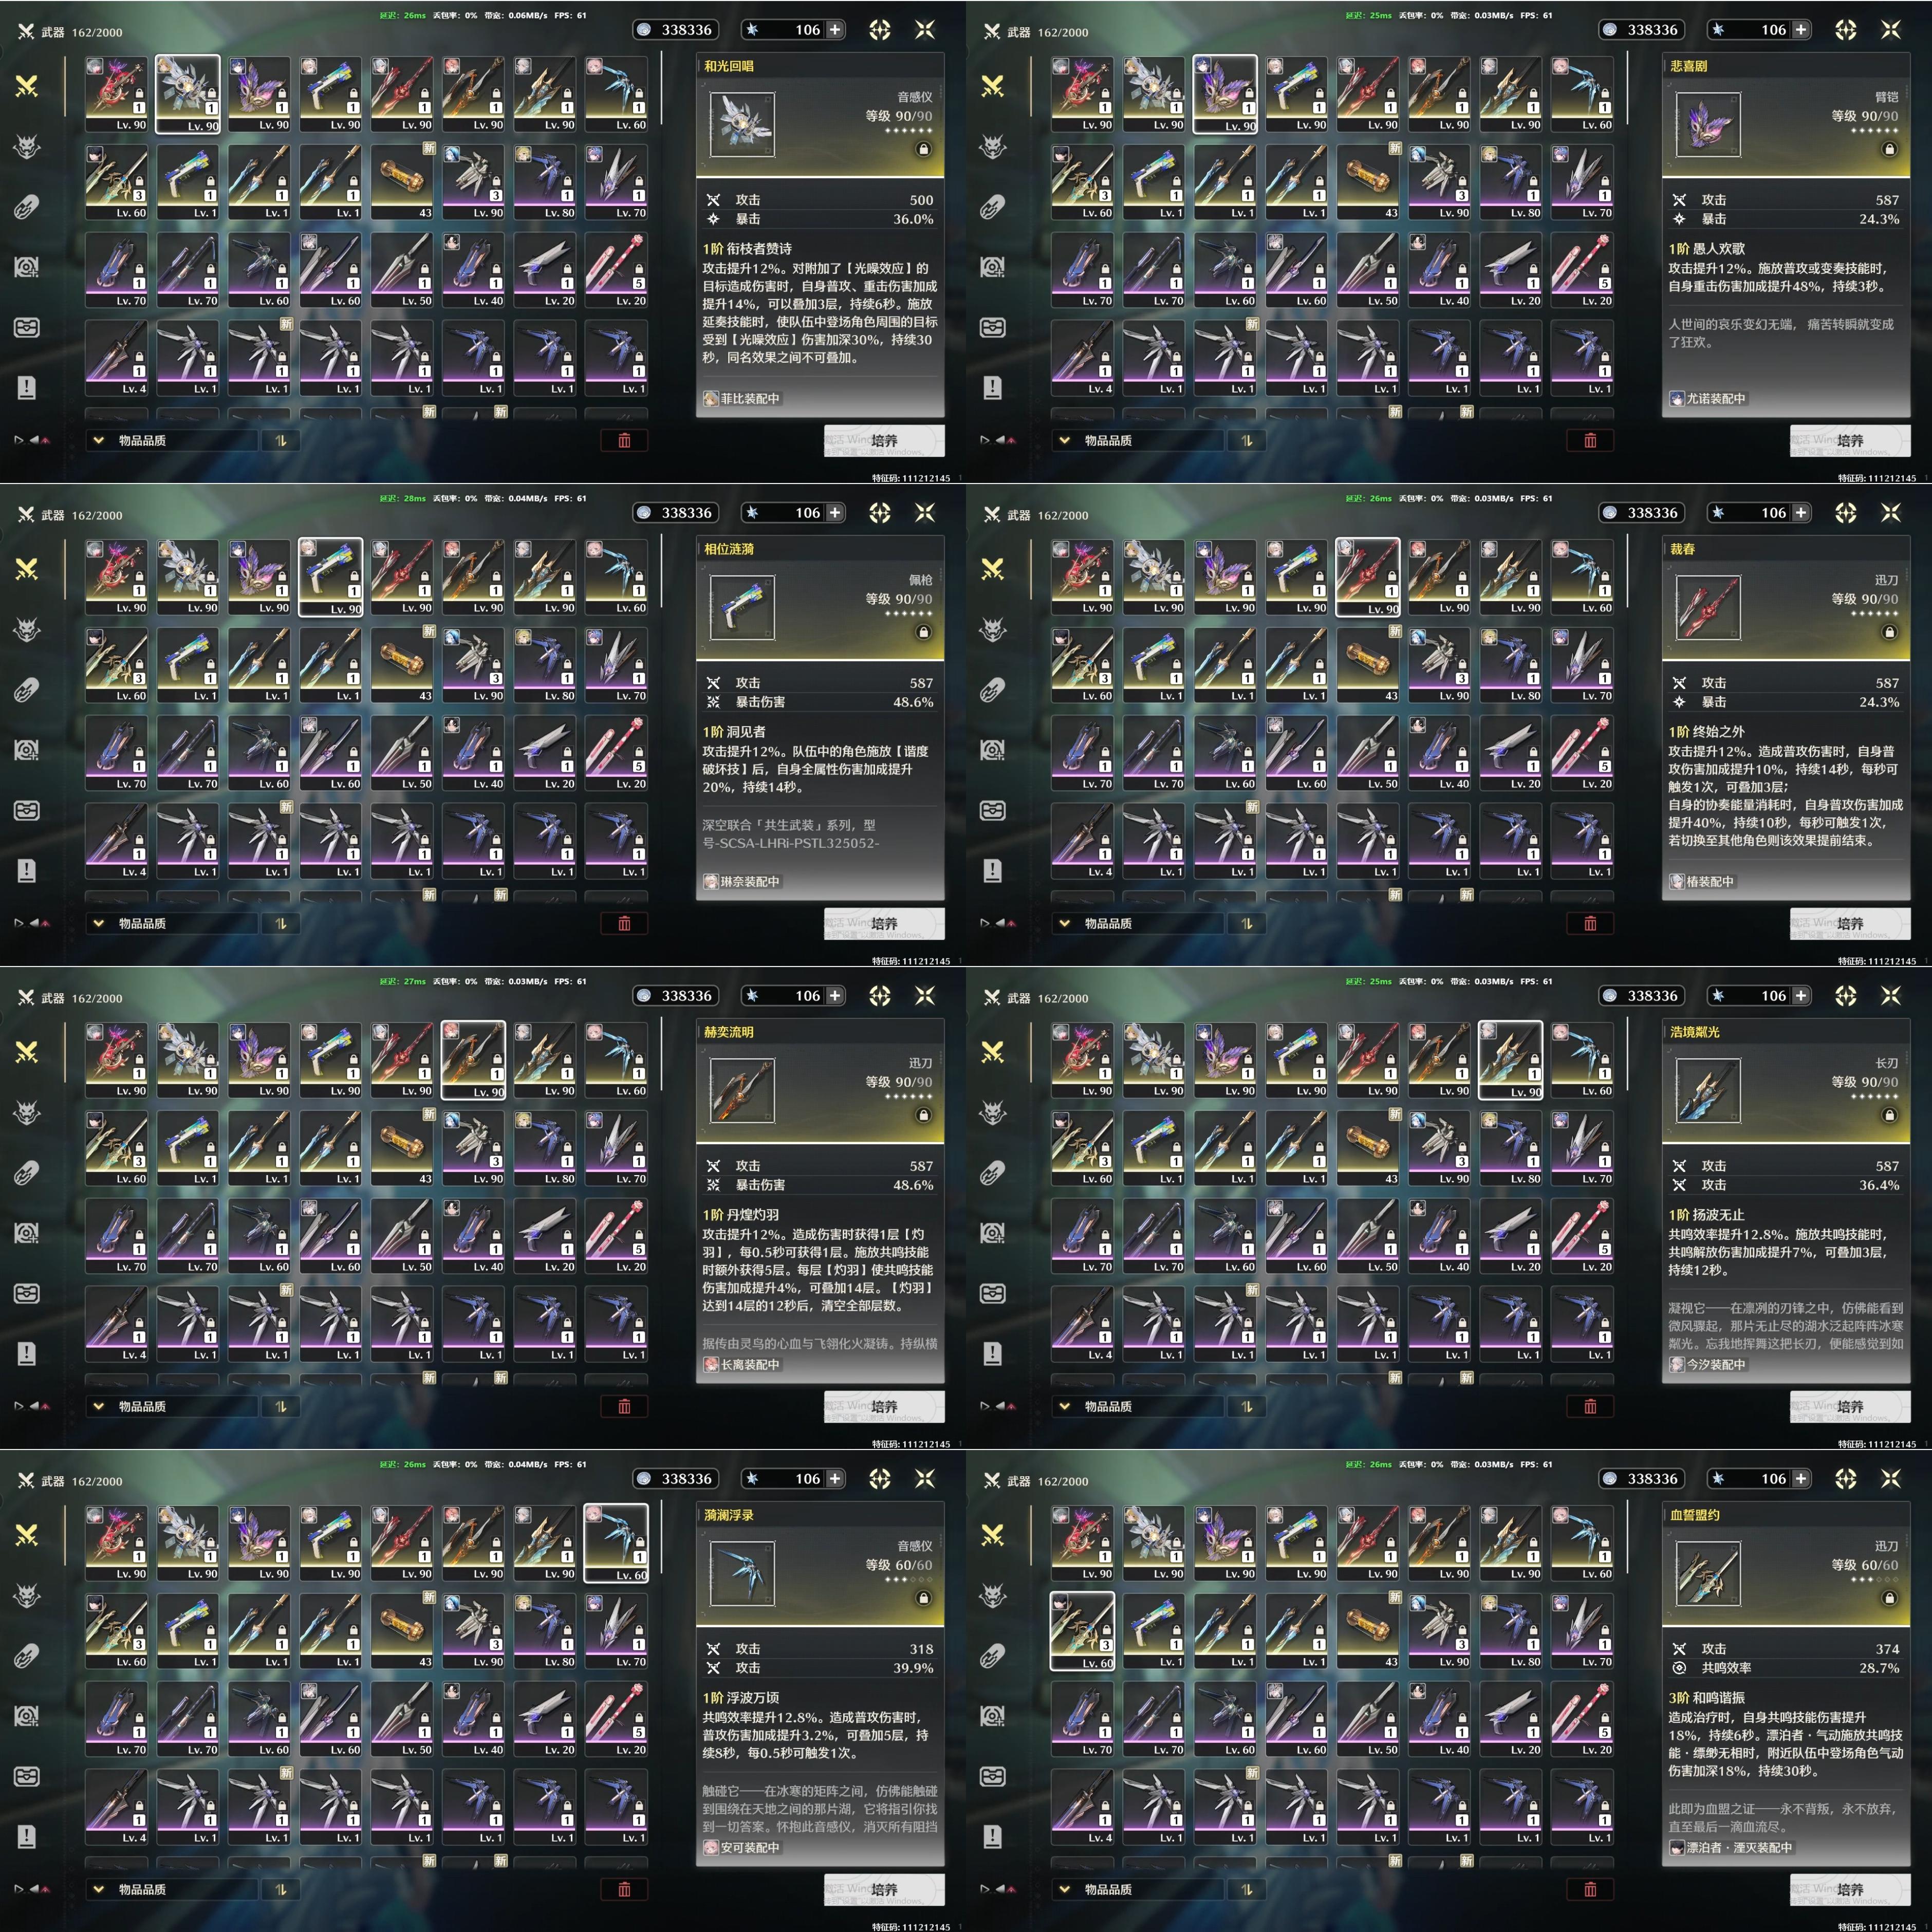The width and height of the screenshot is (1932, 1932).
Task: Close the weapon menu in the 裁春 screen
Action: pyautogui.click(x=1890, y=512)
